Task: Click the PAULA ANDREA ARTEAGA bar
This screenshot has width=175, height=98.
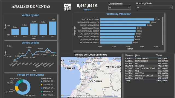Action: coord(117,37)
